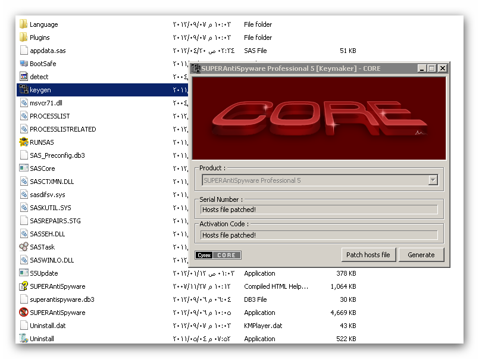This screenshot has height=359, width=479.
Task: Close the Keymaker window
Action: (443, 68)
